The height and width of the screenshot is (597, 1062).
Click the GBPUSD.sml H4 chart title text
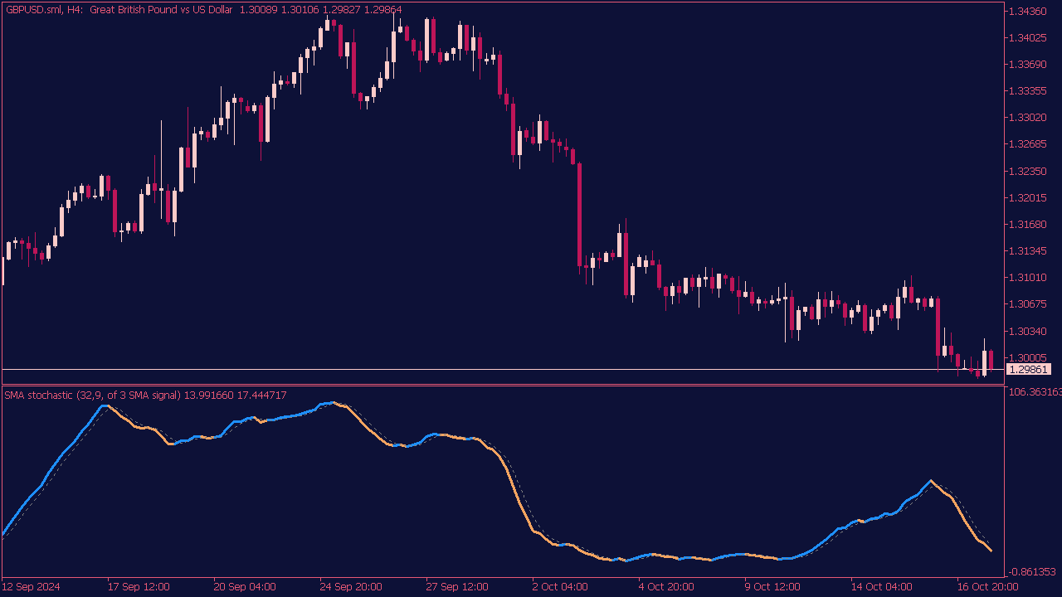tap(203, 9)
